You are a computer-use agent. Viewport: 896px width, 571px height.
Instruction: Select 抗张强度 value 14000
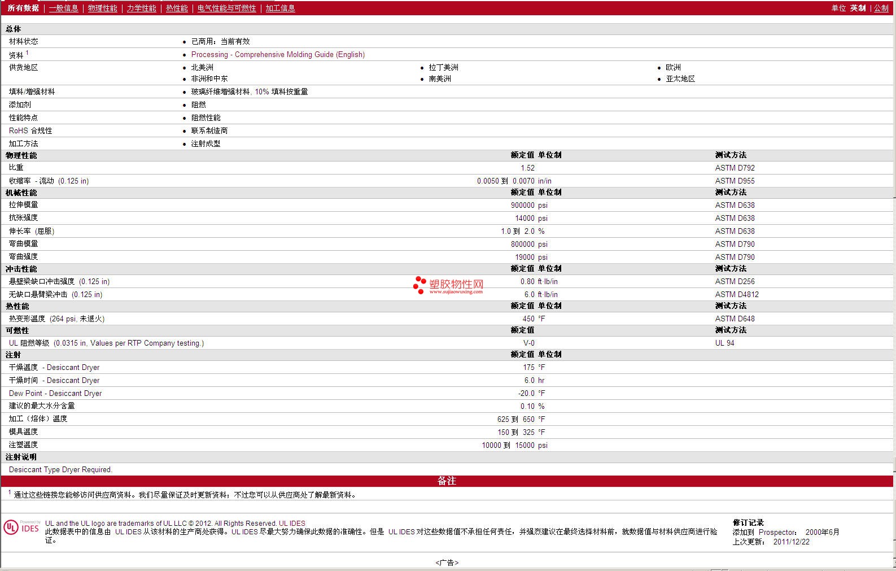(525, 218)
